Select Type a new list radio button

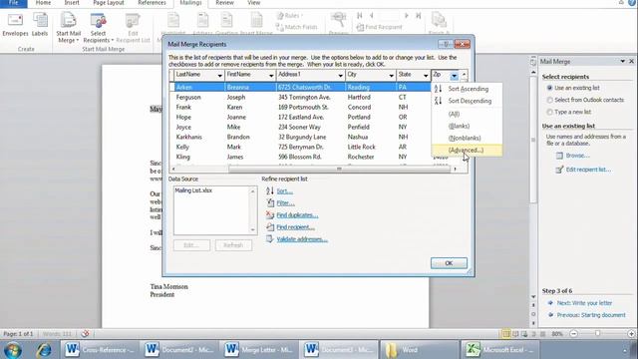pos(549,112)
